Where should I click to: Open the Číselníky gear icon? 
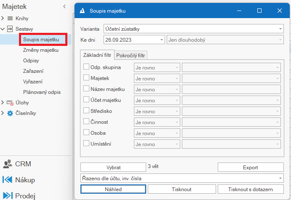(10, 113)
